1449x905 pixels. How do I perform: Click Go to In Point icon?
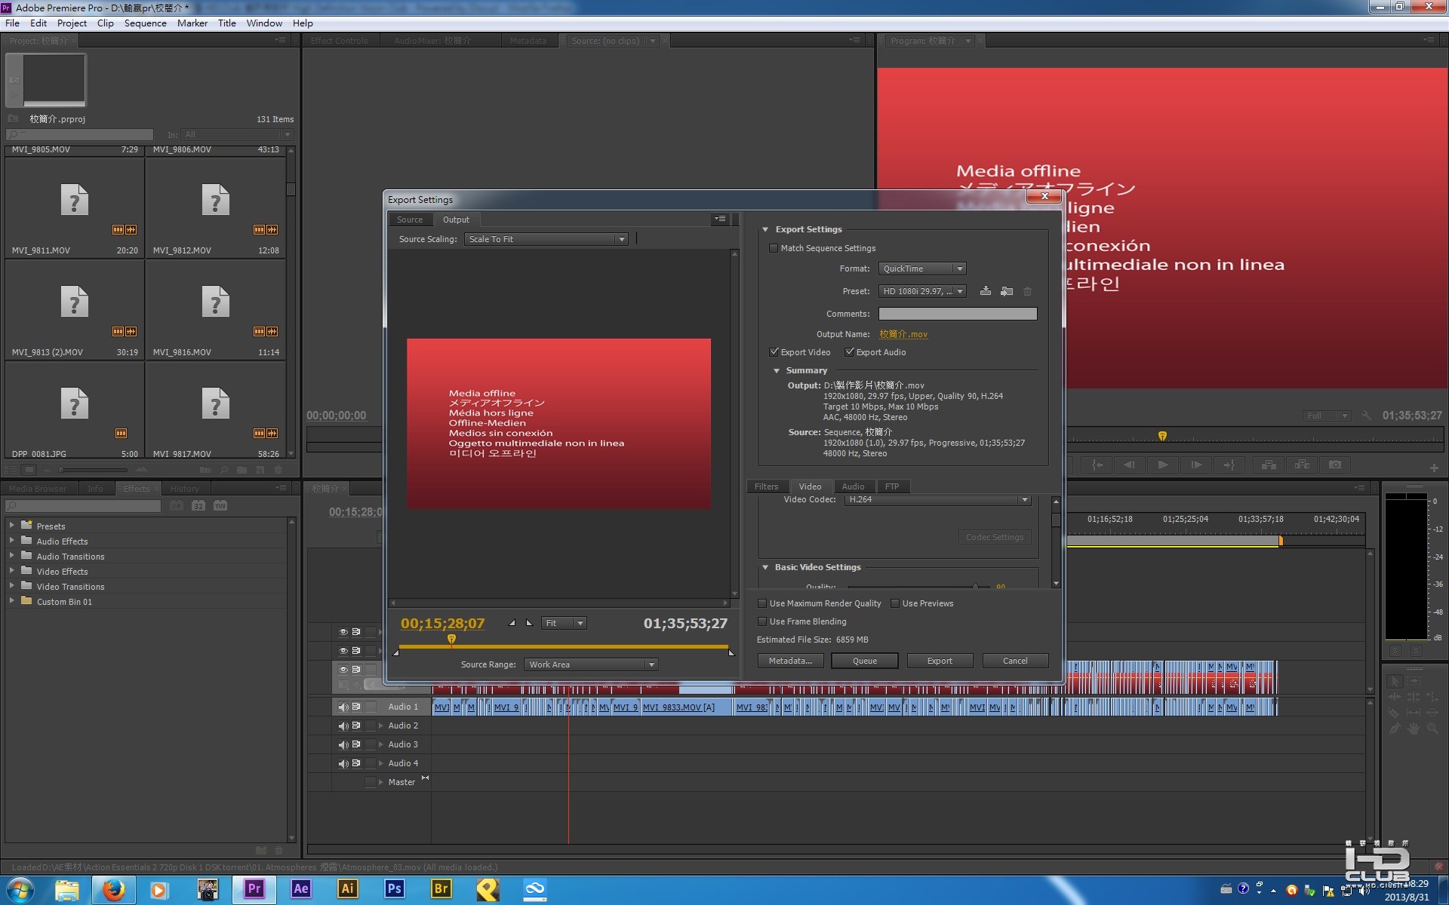tap(1097, 465)
